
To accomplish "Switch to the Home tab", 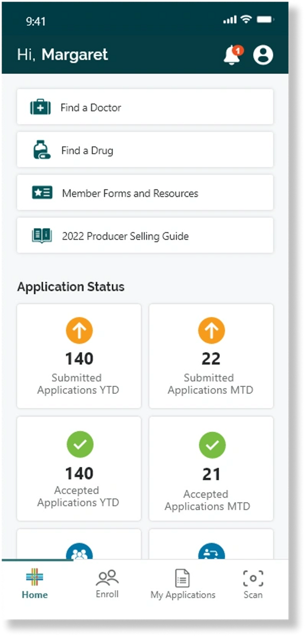I will click(x=35, y=585).
